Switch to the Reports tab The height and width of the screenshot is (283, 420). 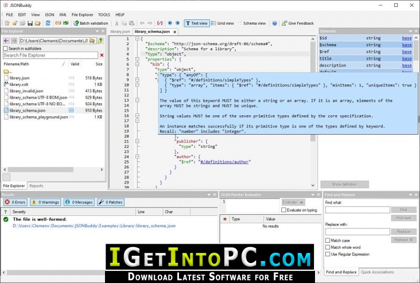coord(36,186)
